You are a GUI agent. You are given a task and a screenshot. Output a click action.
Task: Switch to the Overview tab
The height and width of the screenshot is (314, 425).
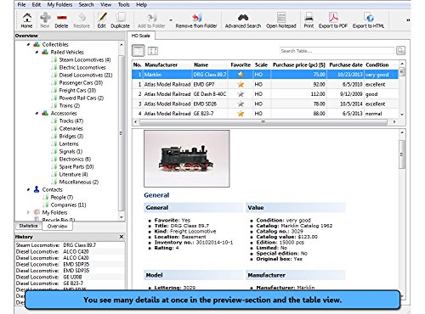click(57, 226)
